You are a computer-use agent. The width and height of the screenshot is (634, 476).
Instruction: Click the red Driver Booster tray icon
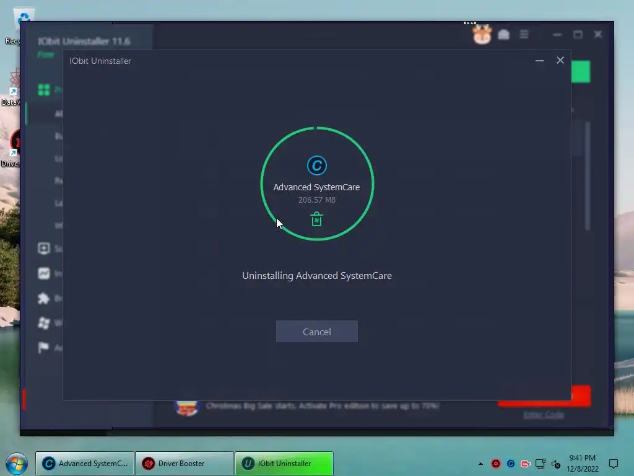[496, 464]
